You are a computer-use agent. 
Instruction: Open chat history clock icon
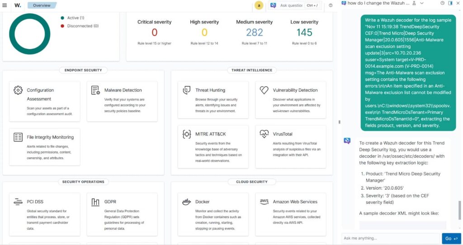click(443, 3)
